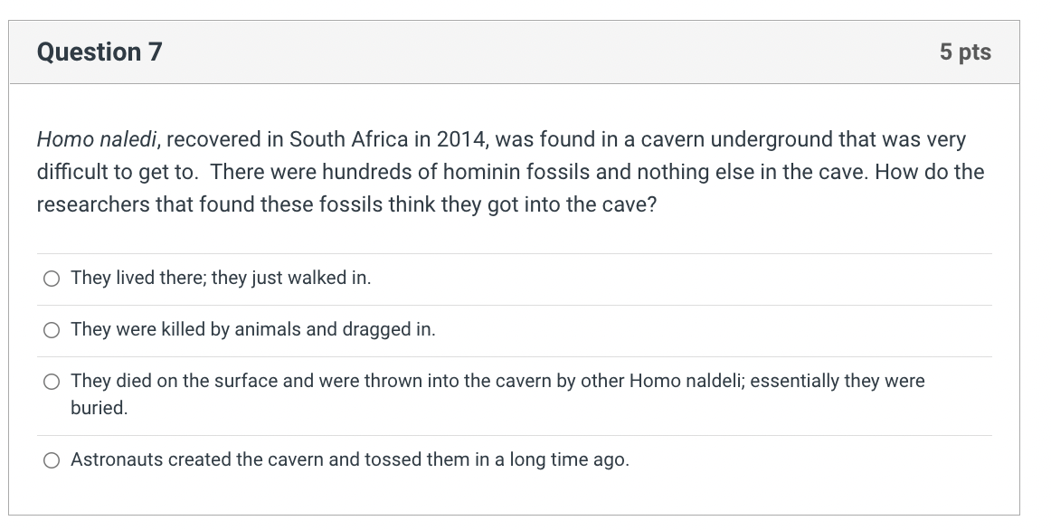Click the question line starting "researchers that found"
This screenshot has height=530, width=1051.
point(346,204)
